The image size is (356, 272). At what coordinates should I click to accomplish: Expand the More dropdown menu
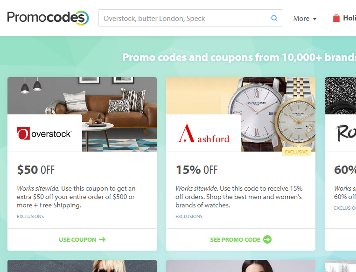(305, 19)
